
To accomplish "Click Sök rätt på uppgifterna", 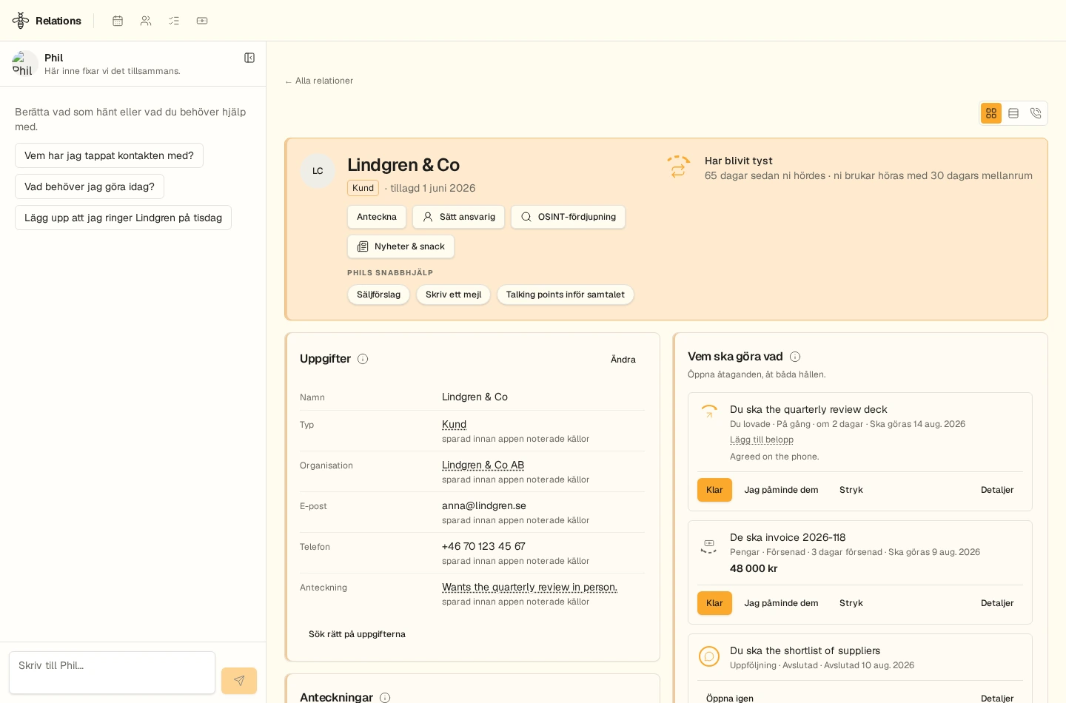I will click(x=357, y=634).
